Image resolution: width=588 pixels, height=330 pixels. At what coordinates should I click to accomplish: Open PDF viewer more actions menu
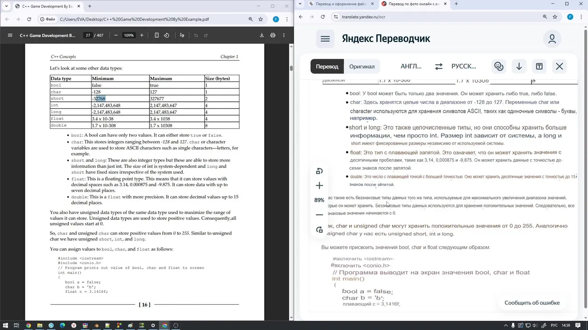284,35
